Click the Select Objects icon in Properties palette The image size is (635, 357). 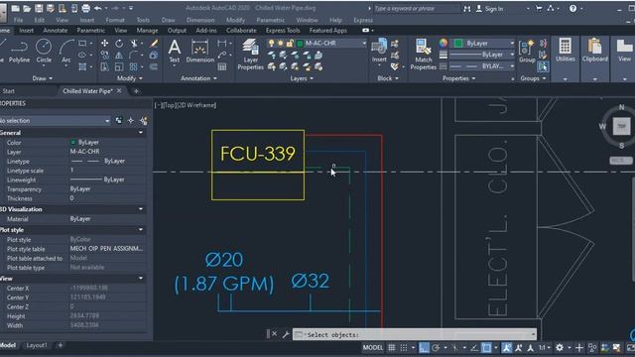[131, 121]
